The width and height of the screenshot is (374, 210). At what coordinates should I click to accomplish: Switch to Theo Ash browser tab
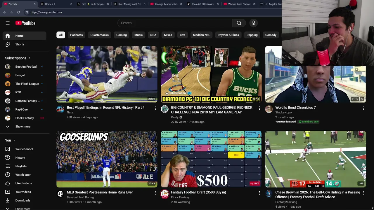[x=202, y=4]
